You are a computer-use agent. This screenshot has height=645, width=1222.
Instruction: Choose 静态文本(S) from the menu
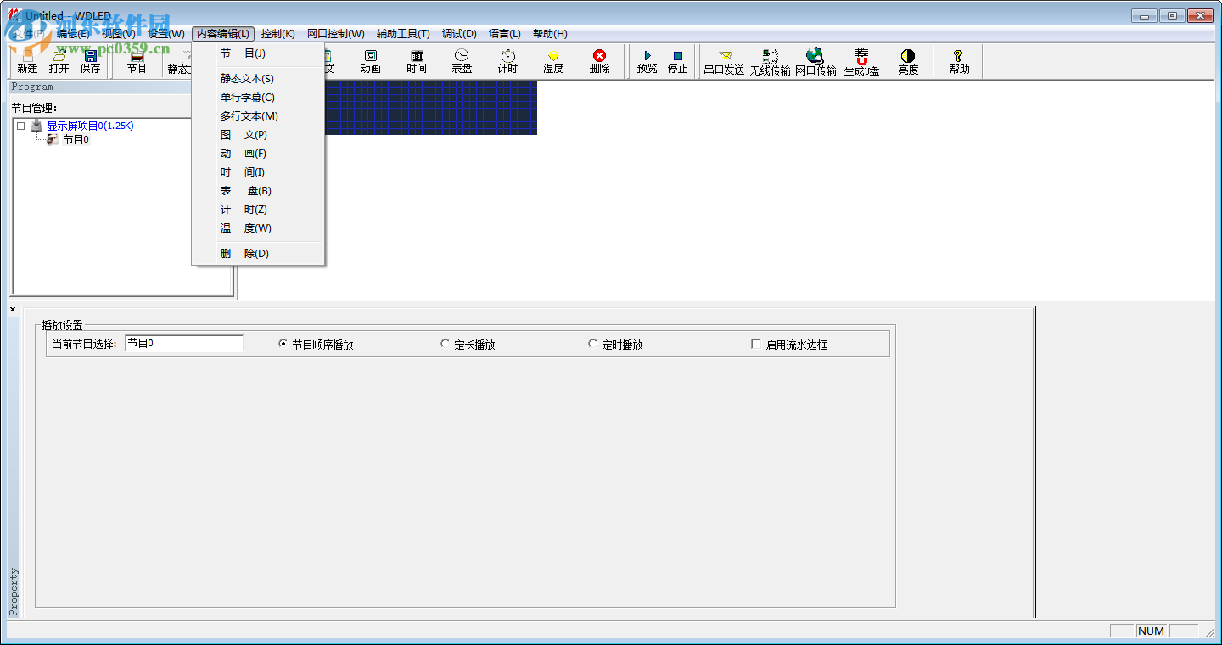click(259, 79)
